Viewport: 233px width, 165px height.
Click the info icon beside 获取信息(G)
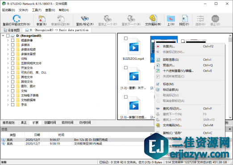coord(158,60)
